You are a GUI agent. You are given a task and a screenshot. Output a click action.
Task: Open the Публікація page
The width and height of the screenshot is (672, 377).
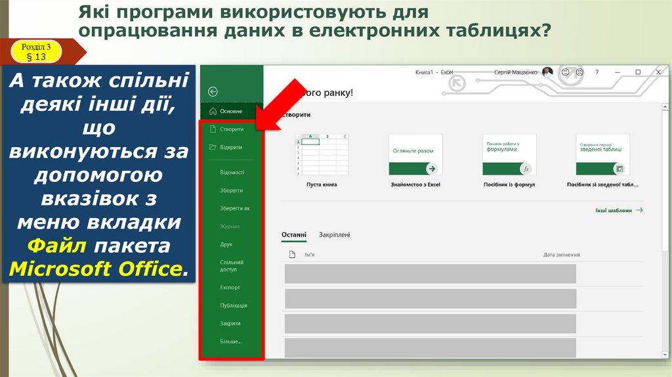click(233, 305)
